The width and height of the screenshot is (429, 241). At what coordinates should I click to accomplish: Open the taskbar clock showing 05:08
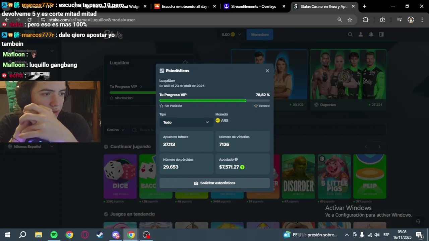[x=402, y=235]
